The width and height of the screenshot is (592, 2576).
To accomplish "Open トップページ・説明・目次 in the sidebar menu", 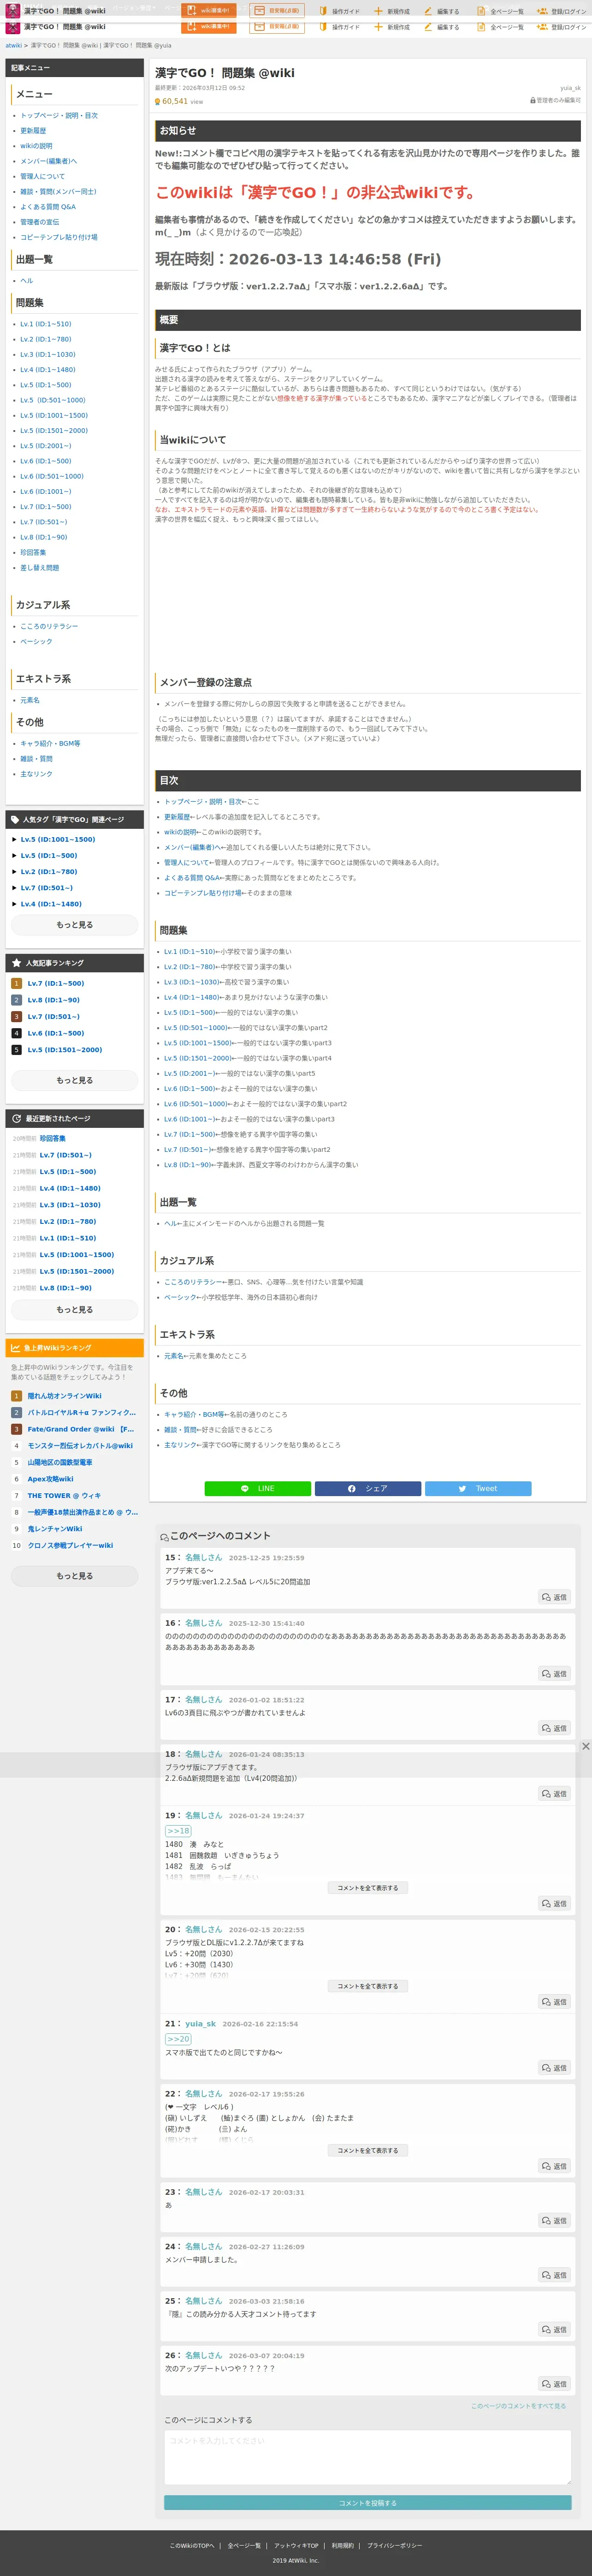I will [59, 115].
